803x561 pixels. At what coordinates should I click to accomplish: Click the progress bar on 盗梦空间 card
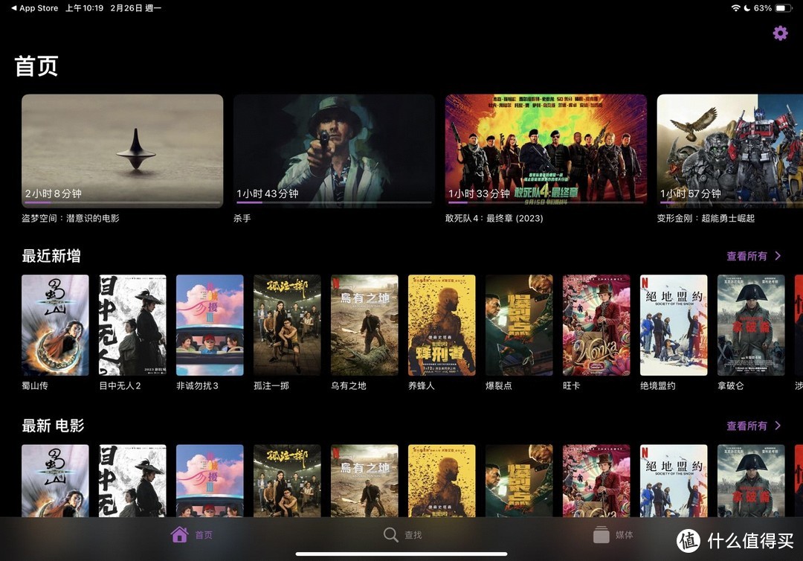click(x=123, y=203)
